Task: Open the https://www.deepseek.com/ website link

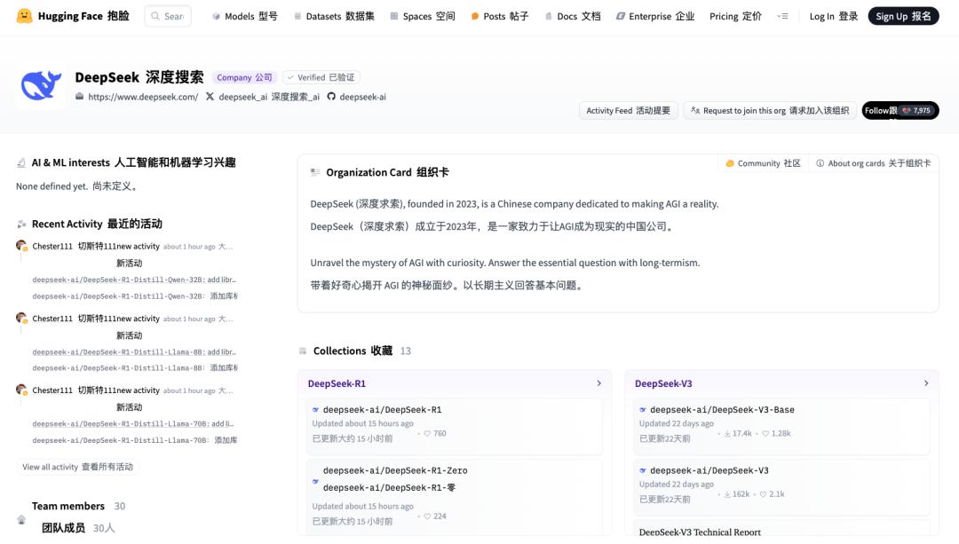Action: click(x=142, y=97)
